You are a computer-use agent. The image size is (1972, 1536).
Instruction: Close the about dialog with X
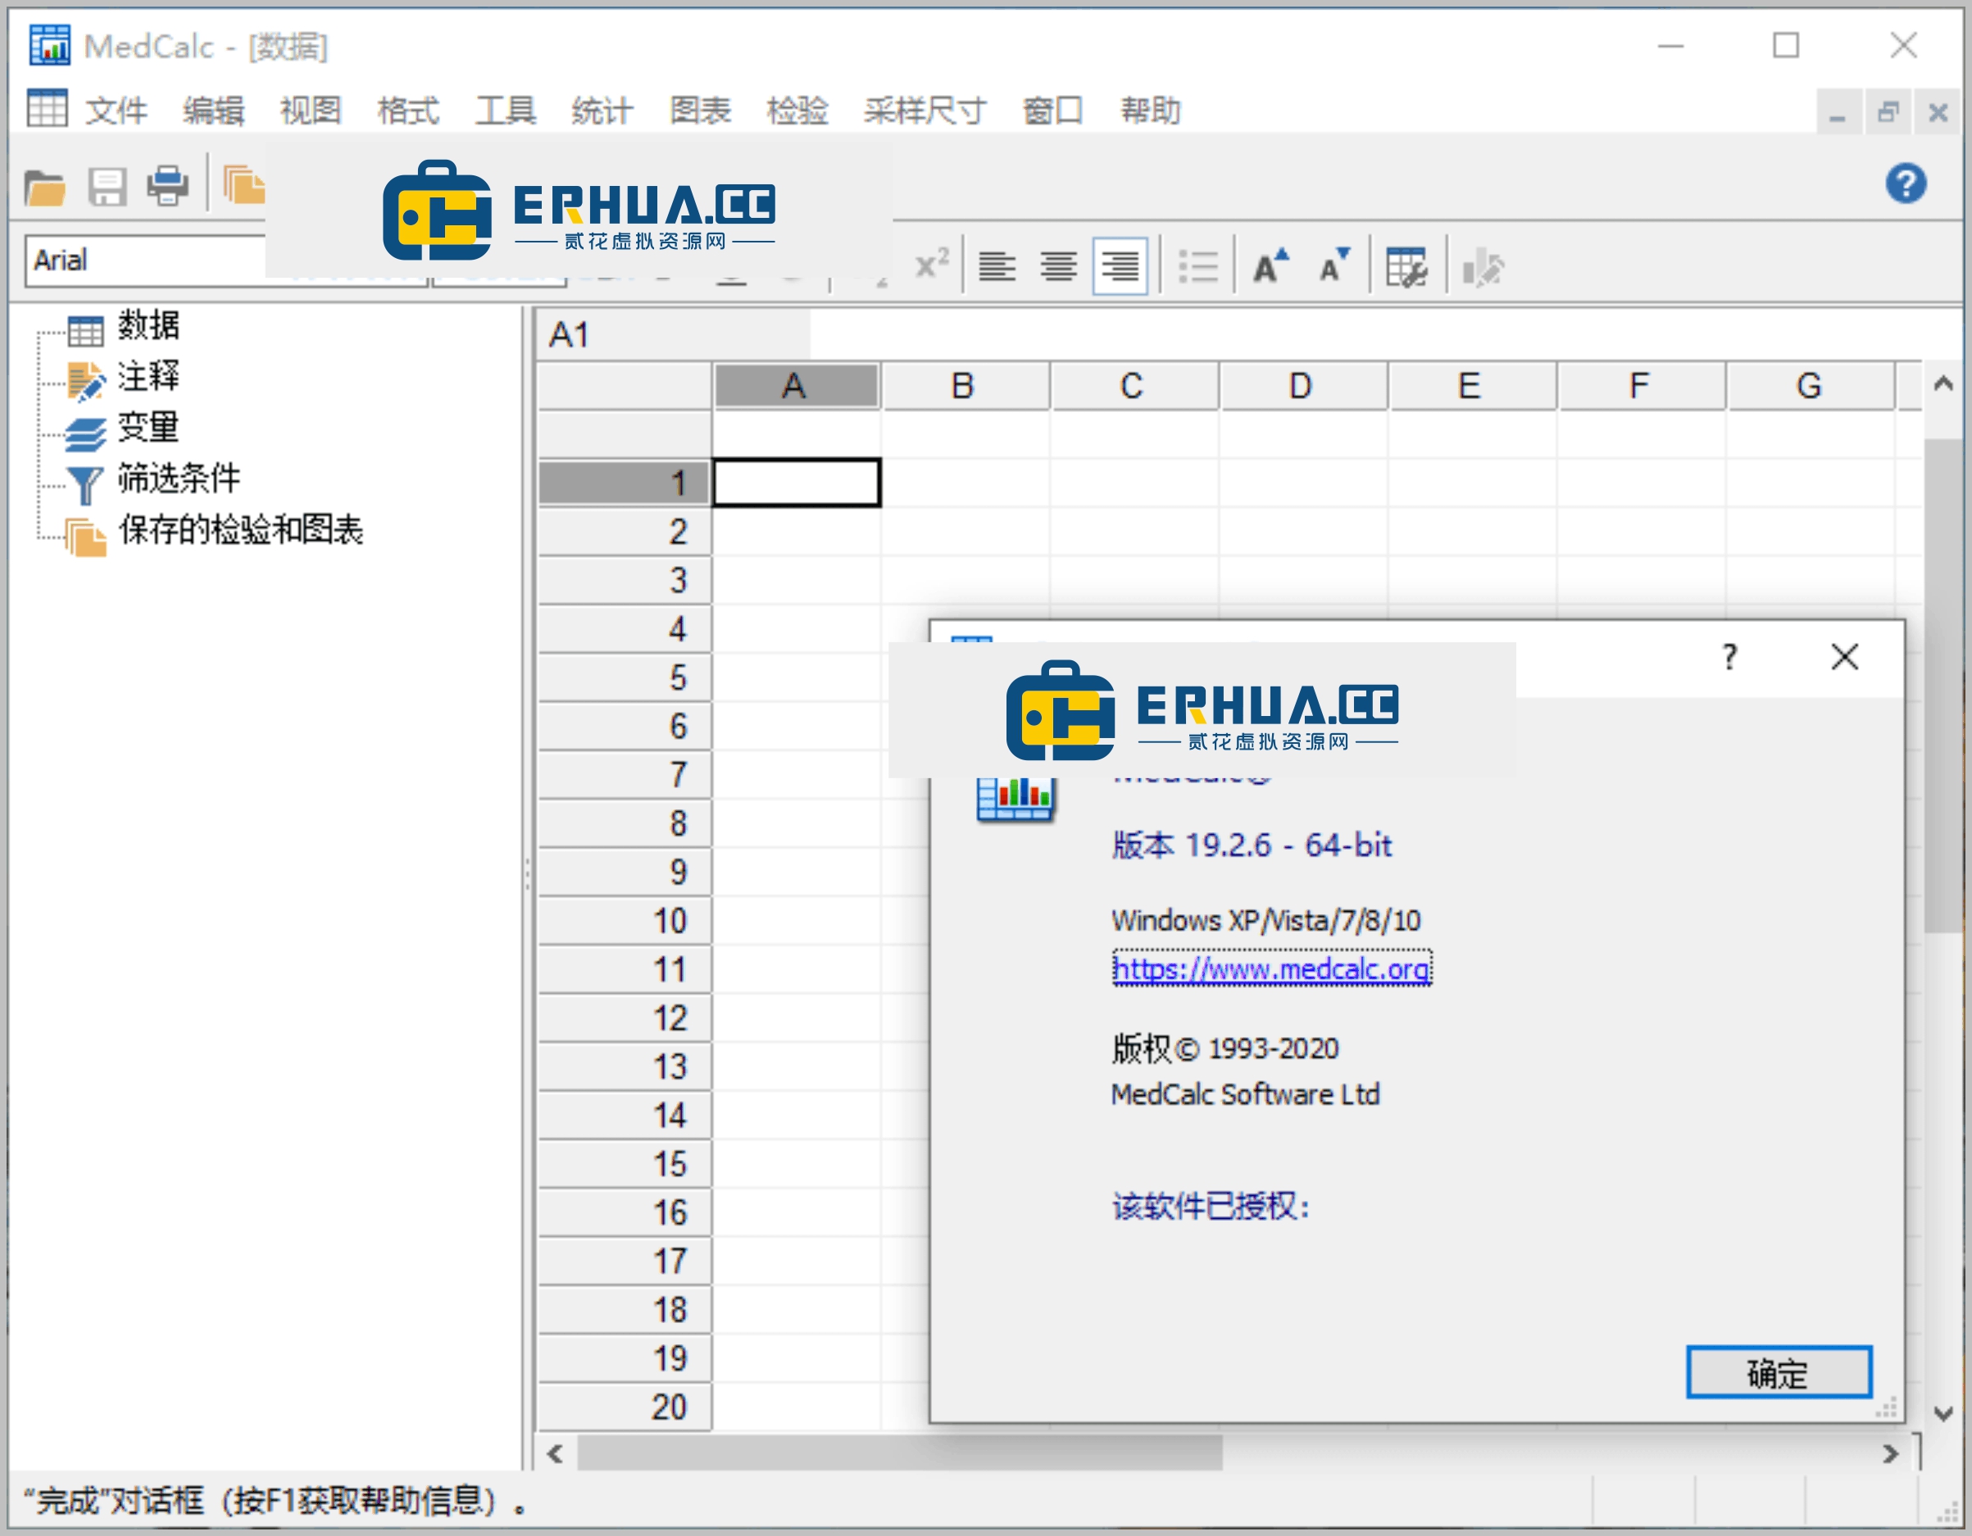pos(1844,657)
